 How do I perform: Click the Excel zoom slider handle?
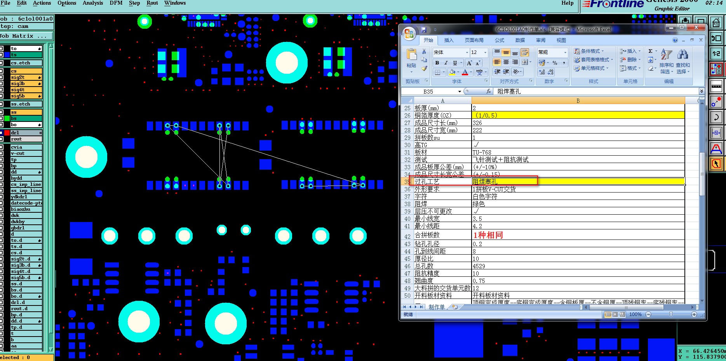671,314
